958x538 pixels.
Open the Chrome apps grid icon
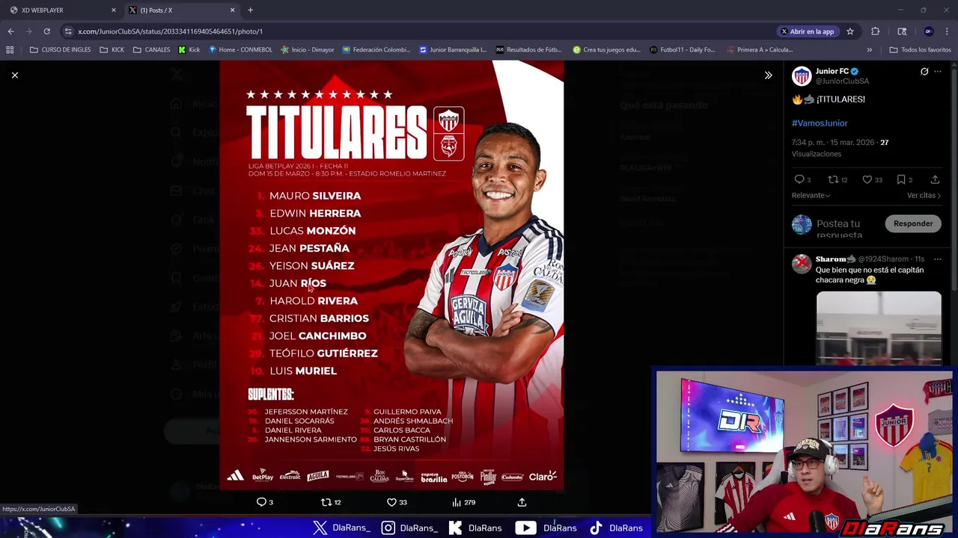point(10,50)
